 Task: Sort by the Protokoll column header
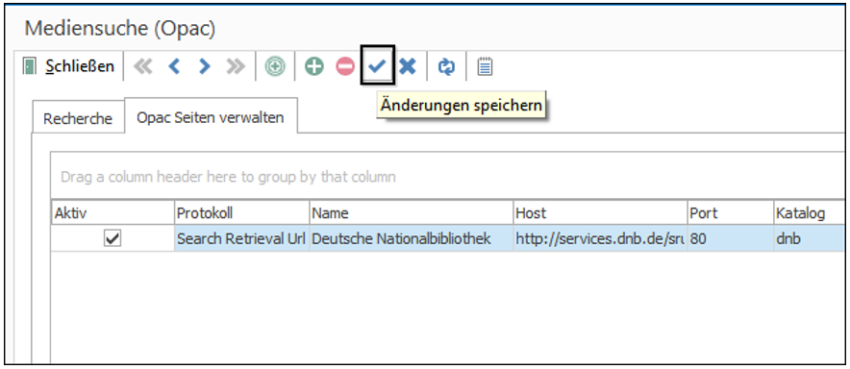pyautogui.click(x=242, y=213)
